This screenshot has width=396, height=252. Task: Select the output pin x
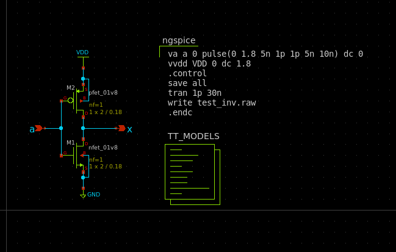122,128
